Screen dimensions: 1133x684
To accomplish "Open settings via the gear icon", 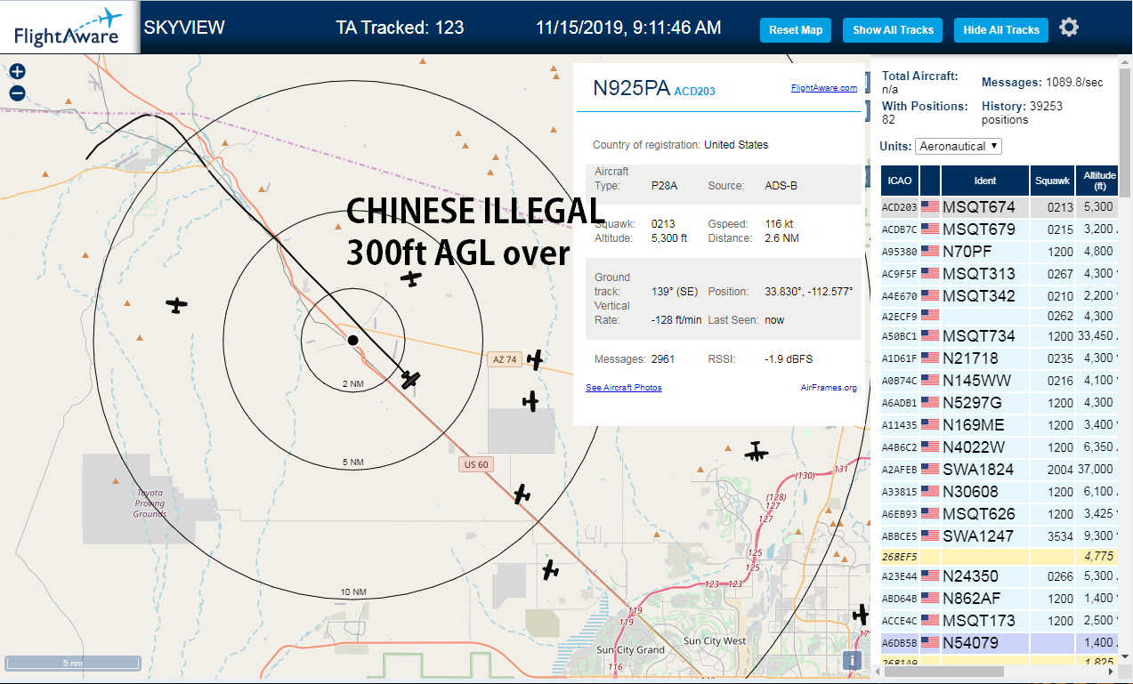I will 1069,28.
